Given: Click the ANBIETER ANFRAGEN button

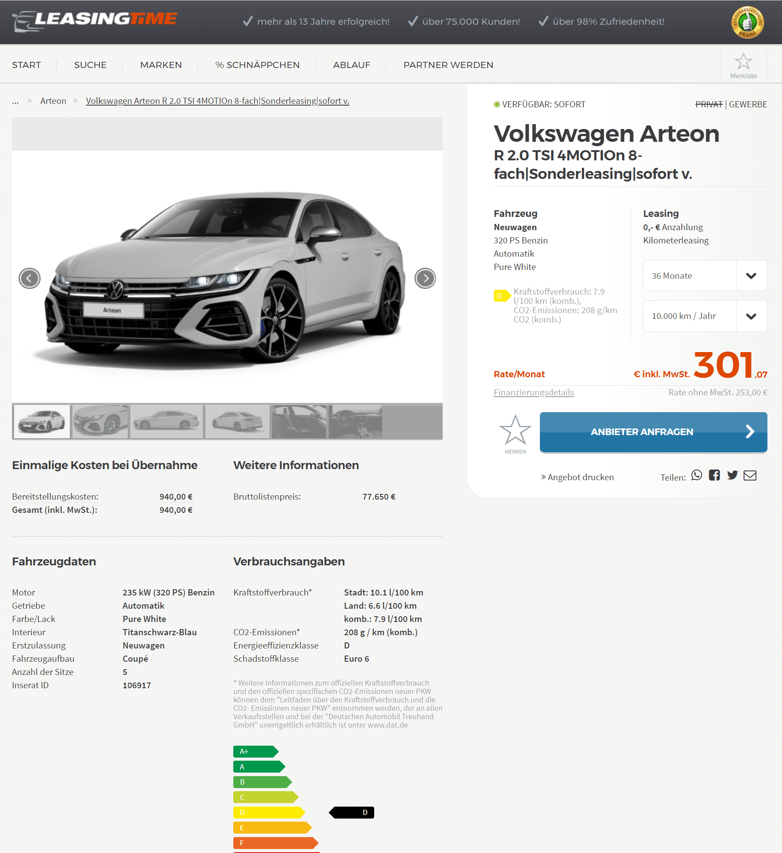Looking at the screenshot, I should click(x=653, y=432).
